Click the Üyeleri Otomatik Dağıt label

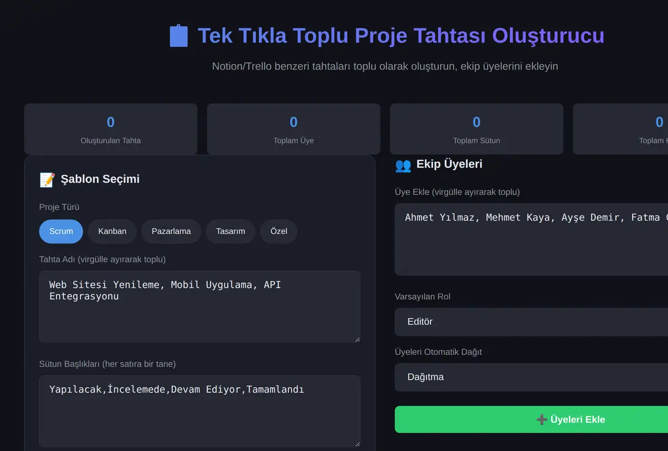click(x=438, y=351)
